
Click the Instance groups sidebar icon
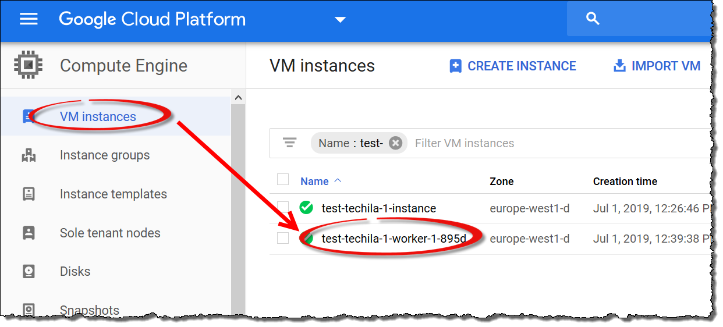[x=29, y=155]
